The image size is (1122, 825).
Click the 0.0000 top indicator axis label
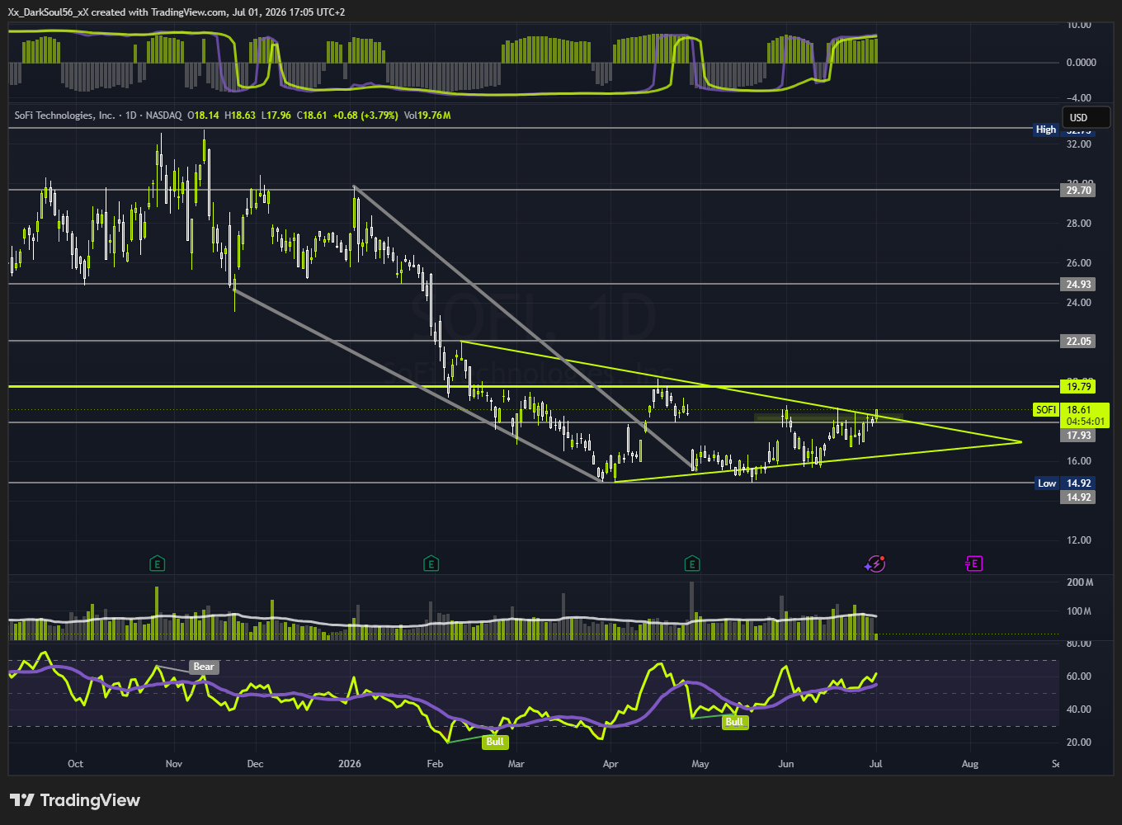1081,63
